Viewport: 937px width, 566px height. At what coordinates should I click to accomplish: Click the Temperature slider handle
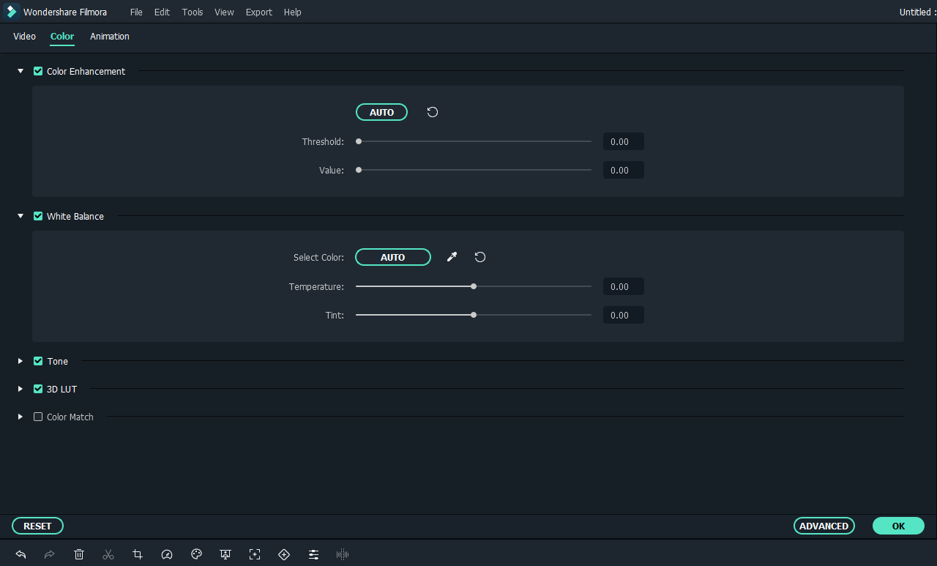tap(474, 286)
